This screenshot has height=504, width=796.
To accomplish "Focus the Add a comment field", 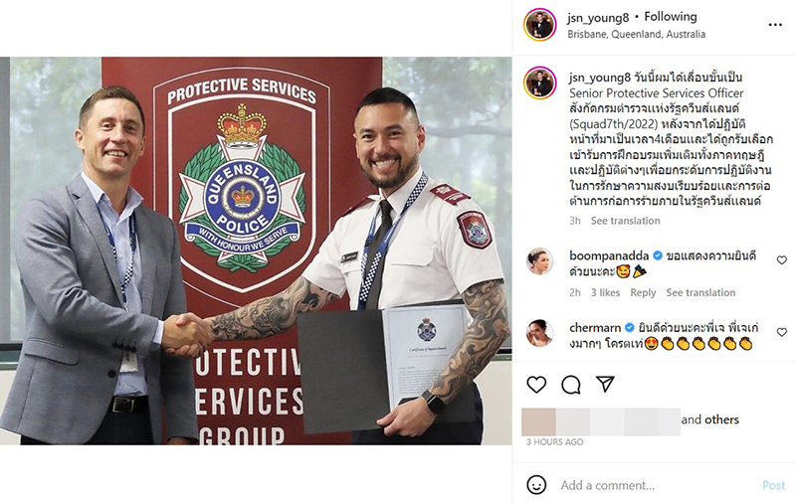I will pyautogui.click(x=655, y=485).
